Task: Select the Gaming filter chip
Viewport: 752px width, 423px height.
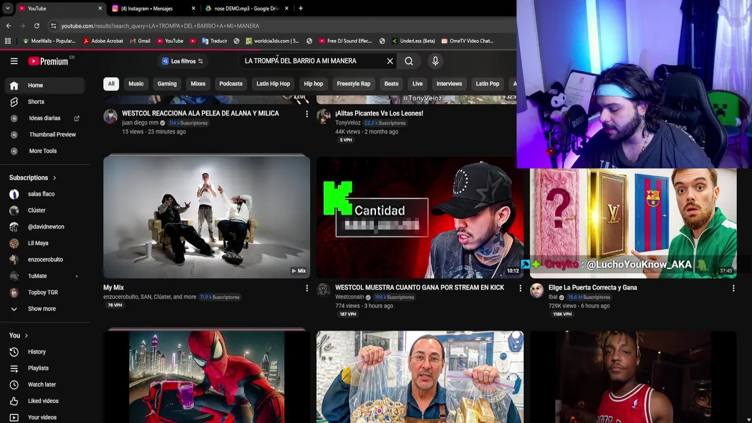Action: 167,83
